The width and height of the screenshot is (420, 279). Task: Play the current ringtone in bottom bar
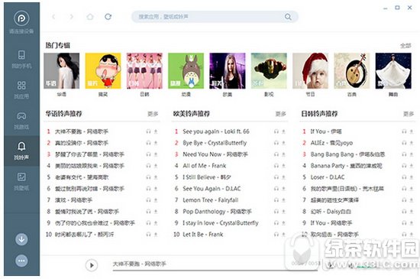tap(92, 265)
